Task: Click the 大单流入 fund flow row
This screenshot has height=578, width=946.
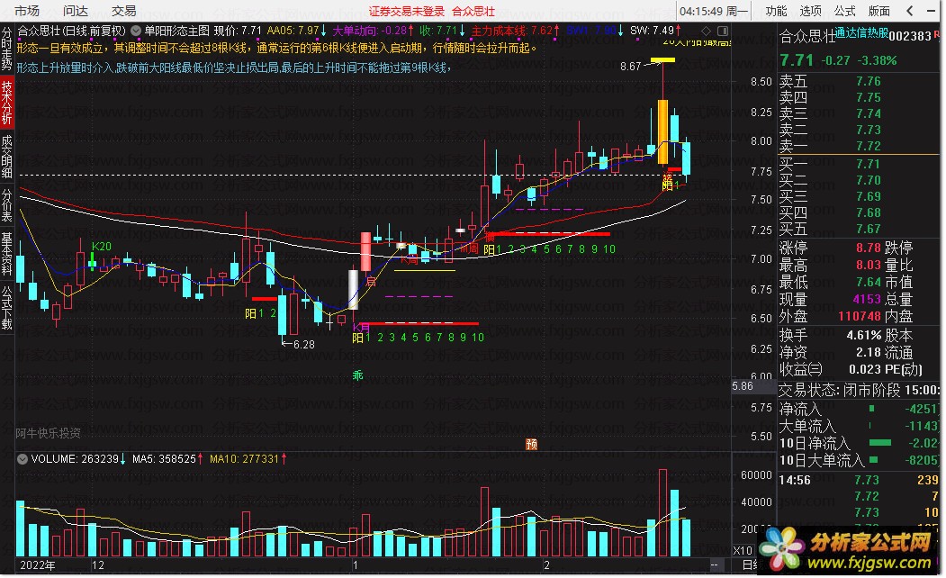Action: [860, 426]
